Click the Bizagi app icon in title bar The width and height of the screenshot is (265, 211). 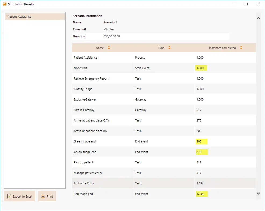(x=4, y=4)
